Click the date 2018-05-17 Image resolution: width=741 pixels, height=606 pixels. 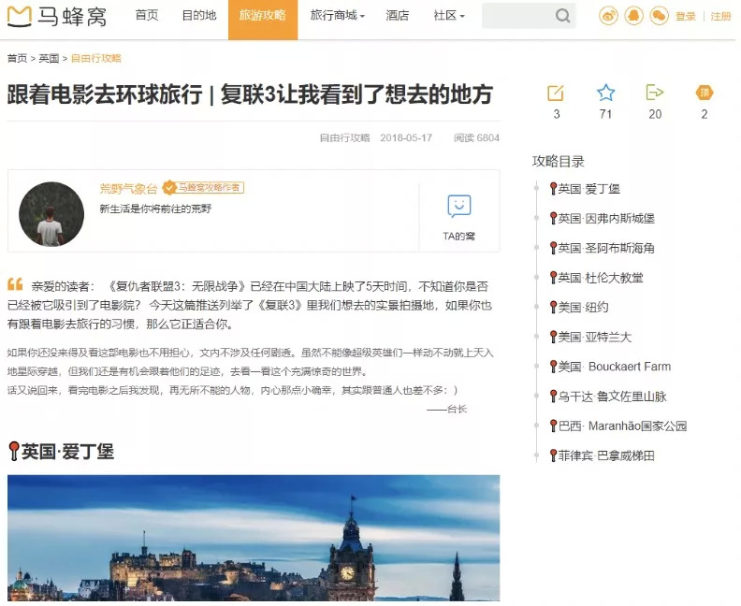(x=406, y=137)
